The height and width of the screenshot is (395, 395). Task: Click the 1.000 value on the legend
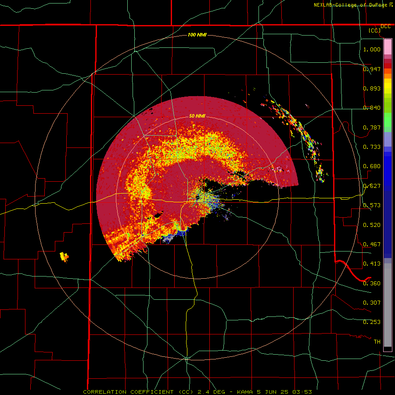(372, 49)
